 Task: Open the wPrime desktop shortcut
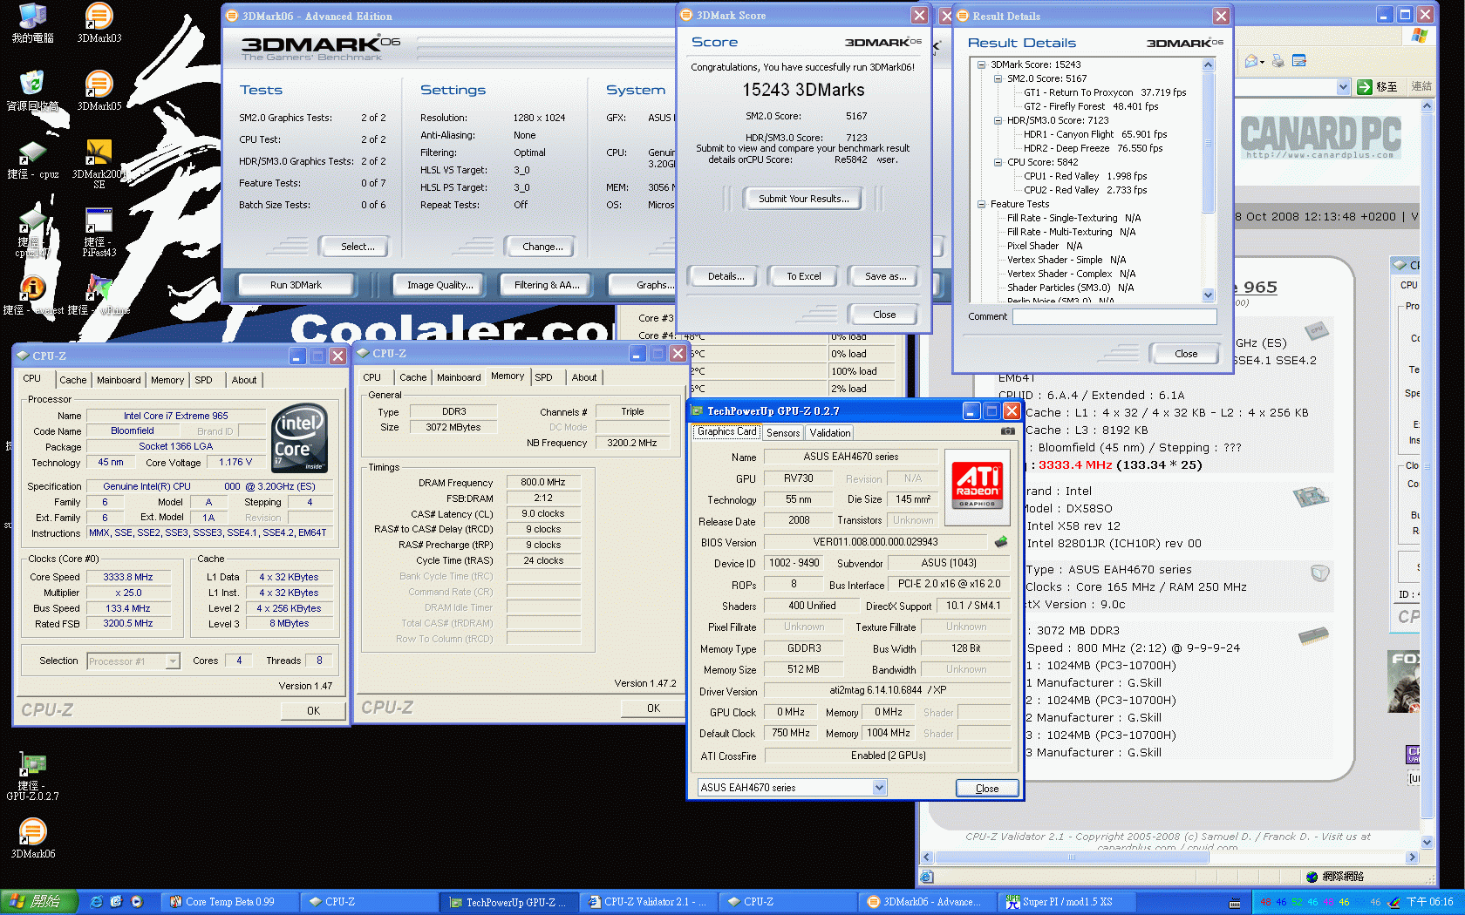(x=99, y=295)
